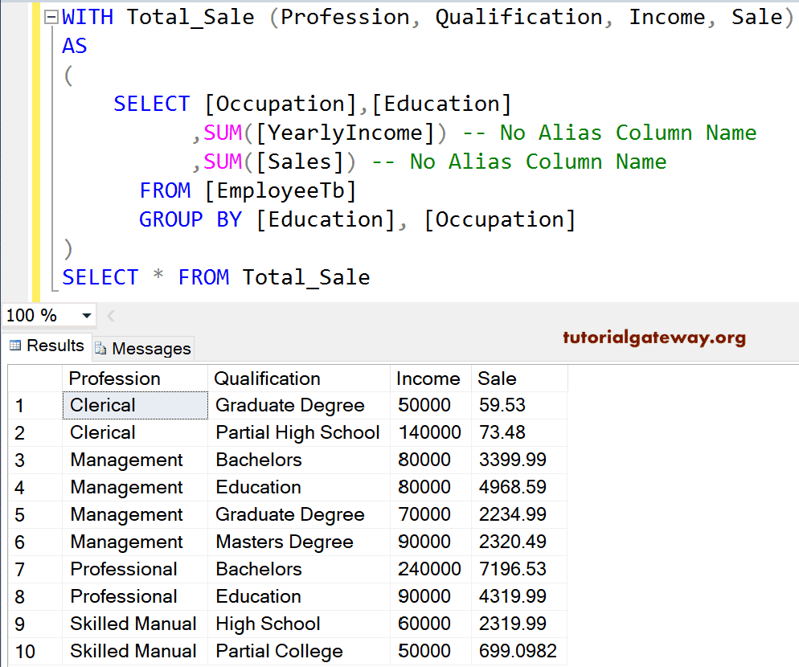The width and height of the screenshot is (799, 667).
Task: Open the zoom dropdown arrow
Action: coord(84,315)
